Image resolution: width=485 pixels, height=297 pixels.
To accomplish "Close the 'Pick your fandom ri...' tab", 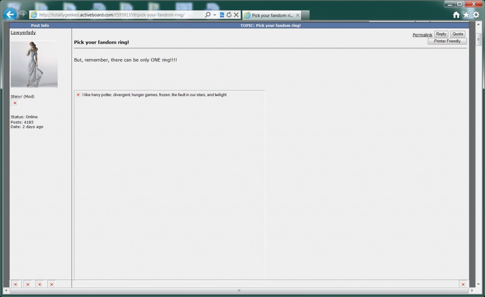I will click(297, 15).
